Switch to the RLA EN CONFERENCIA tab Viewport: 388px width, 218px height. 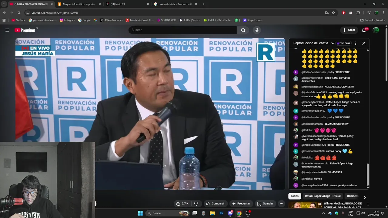[x=31, y=4]
